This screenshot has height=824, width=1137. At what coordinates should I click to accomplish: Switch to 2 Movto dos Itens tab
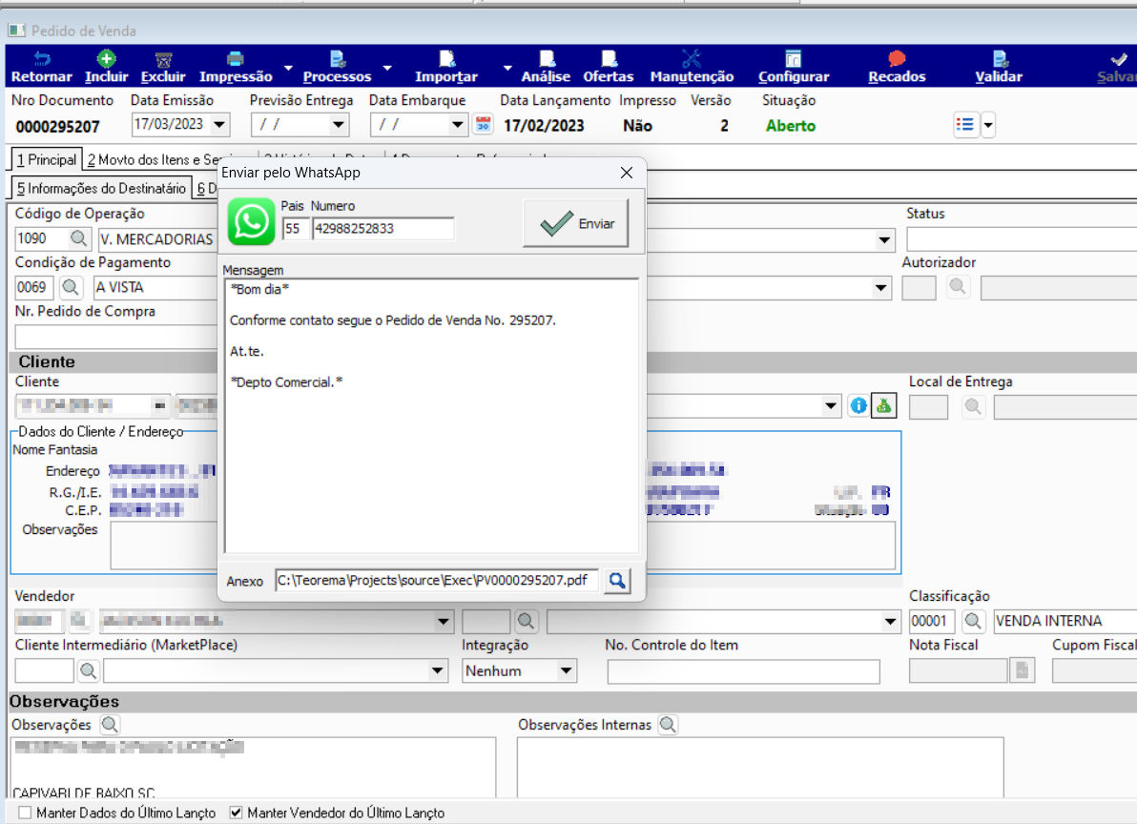click(152, 159)
